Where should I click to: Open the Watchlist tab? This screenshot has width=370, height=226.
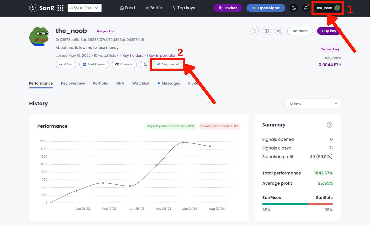pyautogui.click(x=141, y=83)
